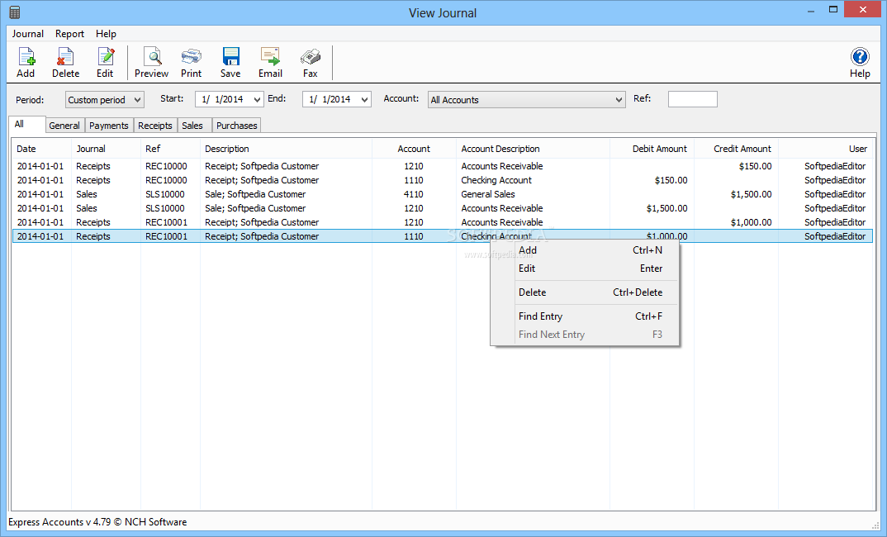
Task: Sort by the User column header
Action: (827, 149)
